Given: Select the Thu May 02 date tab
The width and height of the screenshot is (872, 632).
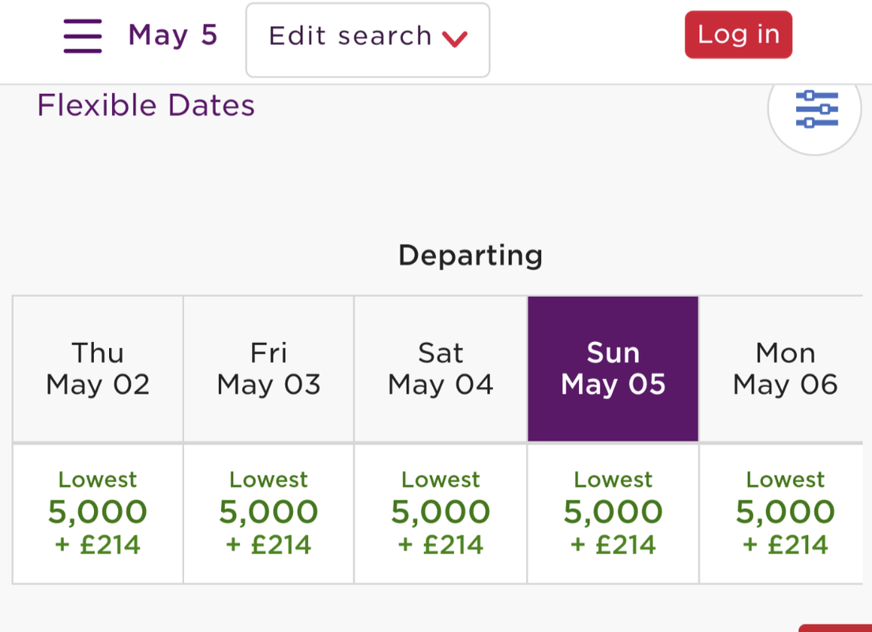Looking at the screenshot, I should click(x=98, y=369).
